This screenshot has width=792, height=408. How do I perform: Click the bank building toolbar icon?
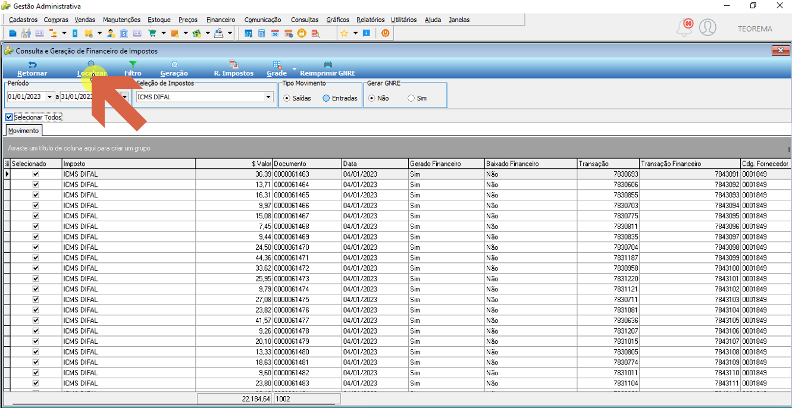(x=124, y=33)
